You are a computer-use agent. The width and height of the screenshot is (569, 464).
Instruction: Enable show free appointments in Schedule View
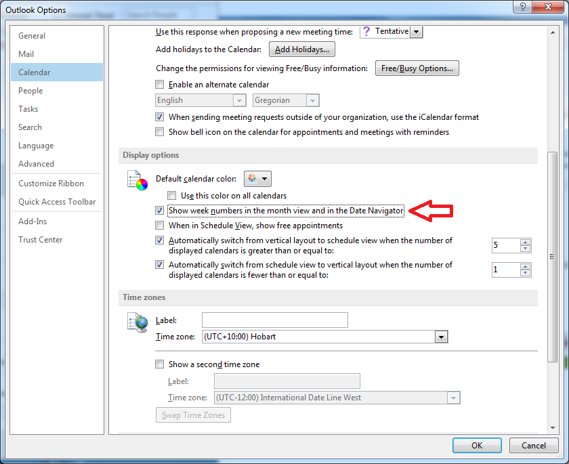point(159,226)
